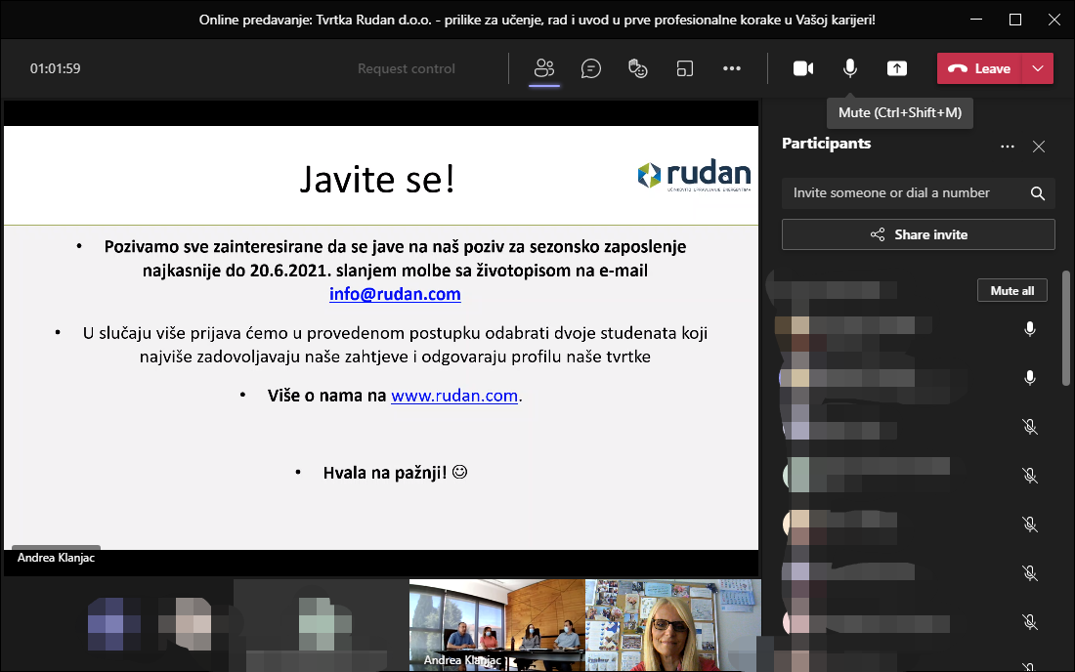Turn off the camera
The height and width of the screenshot is (672, 1075).
click(x=803, y=68)
